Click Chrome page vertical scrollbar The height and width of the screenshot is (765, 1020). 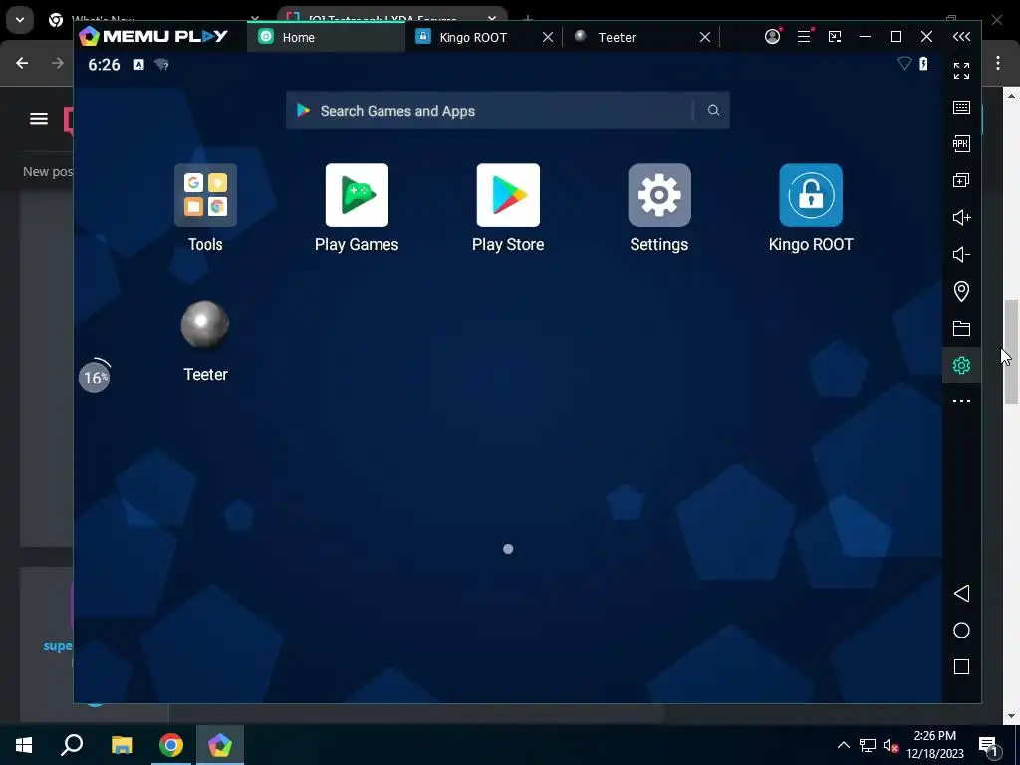pyautogui.click(x=1011, y=352)
